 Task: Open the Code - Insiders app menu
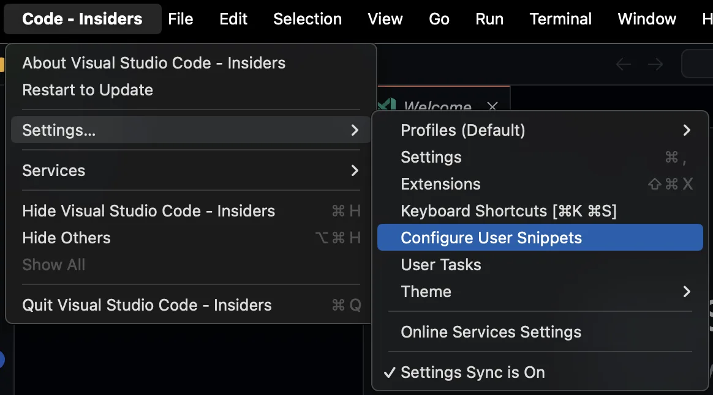click(82, 19)
